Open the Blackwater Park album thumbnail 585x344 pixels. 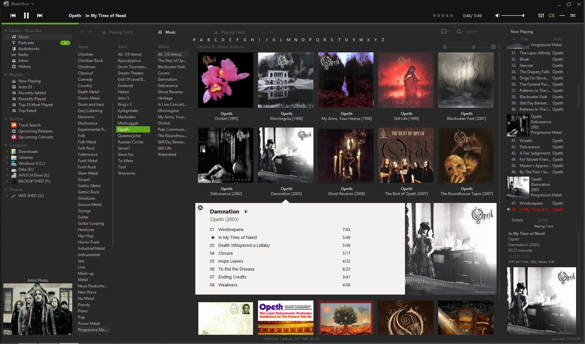click(x=466, y=80)
